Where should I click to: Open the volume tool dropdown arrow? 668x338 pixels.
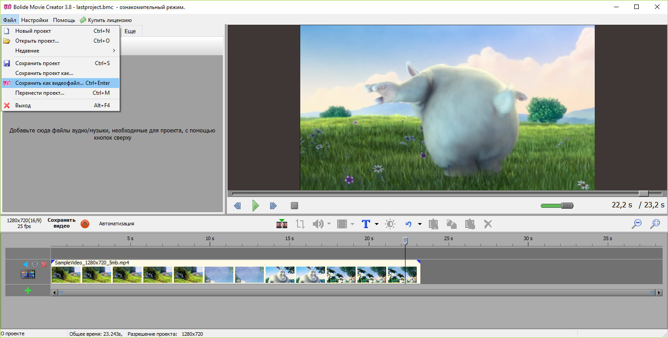coord(329,224)
